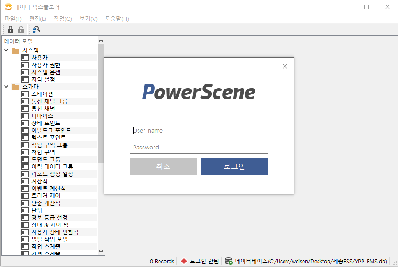Open the 파일(F) menu
This screenshot has width=398, height=267.
pos(13,19)
